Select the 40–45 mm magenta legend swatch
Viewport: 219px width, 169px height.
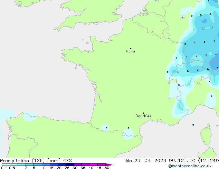pos(94,165)
